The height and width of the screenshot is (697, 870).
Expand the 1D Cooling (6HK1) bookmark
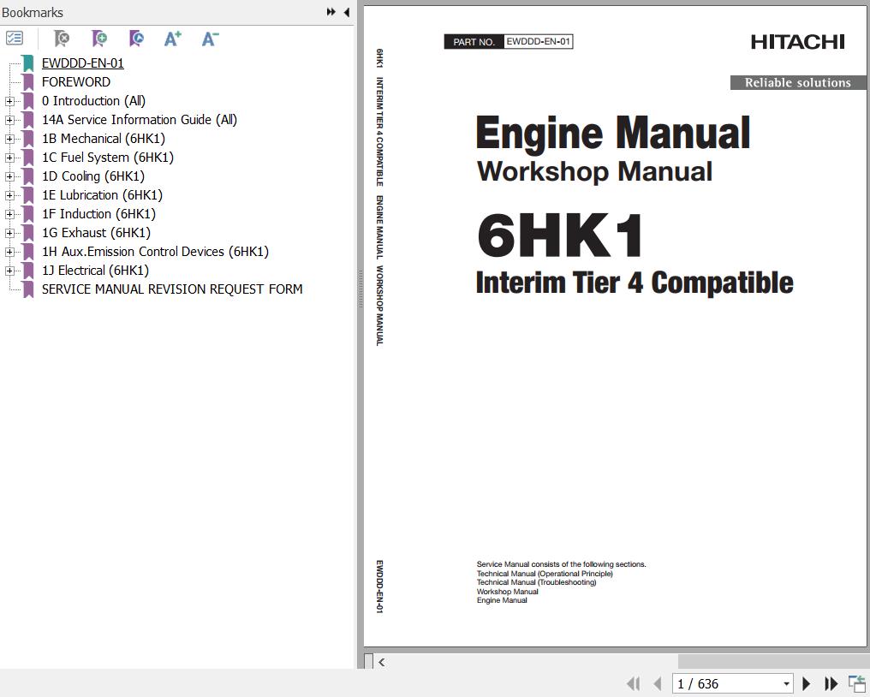coord(9,177)
